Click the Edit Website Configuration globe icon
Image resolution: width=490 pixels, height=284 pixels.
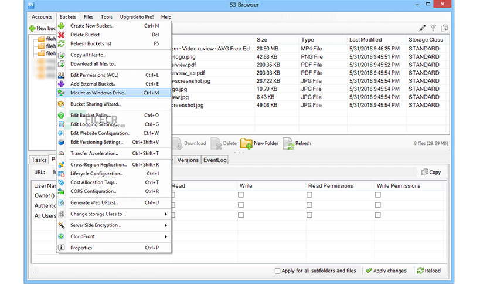[61, 133]
